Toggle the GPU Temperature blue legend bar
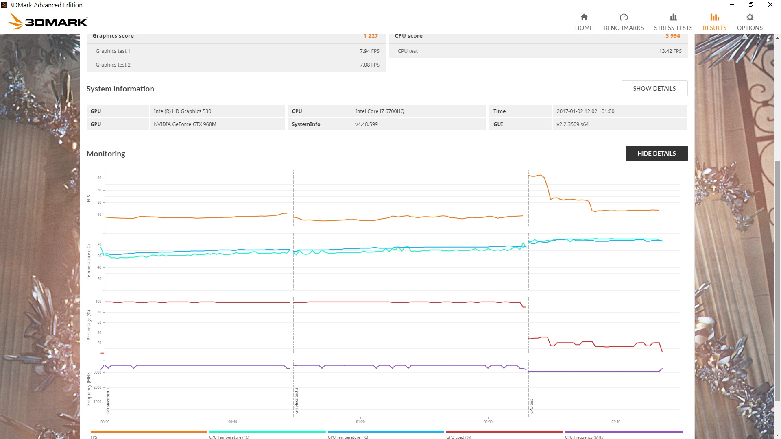This screenshot has height=439, width=781. pos(386,432)
